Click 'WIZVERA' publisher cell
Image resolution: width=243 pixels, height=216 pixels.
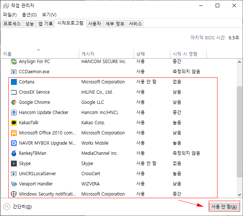point(90,184)
